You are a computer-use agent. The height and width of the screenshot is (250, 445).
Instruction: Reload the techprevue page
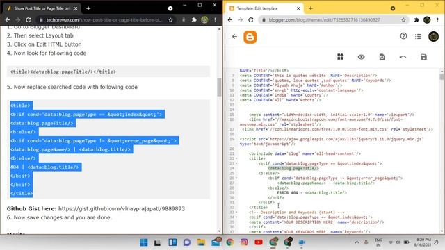(x=28, y=20)
